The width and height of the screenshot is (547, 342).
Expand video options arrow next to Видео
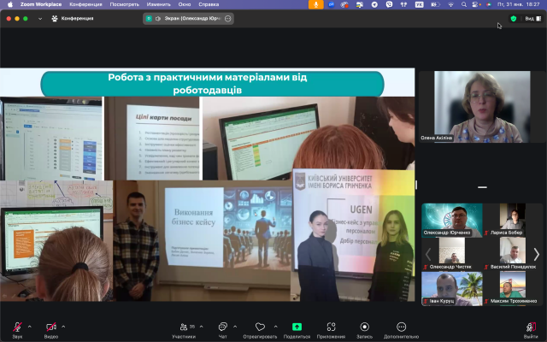pos(64,327)
